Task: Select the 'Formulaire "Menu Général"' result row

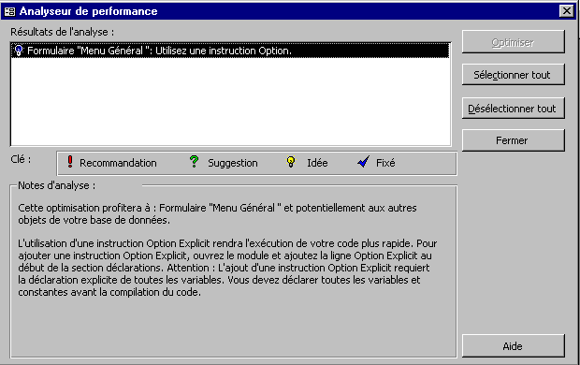Action: click(x=230, y=51)
